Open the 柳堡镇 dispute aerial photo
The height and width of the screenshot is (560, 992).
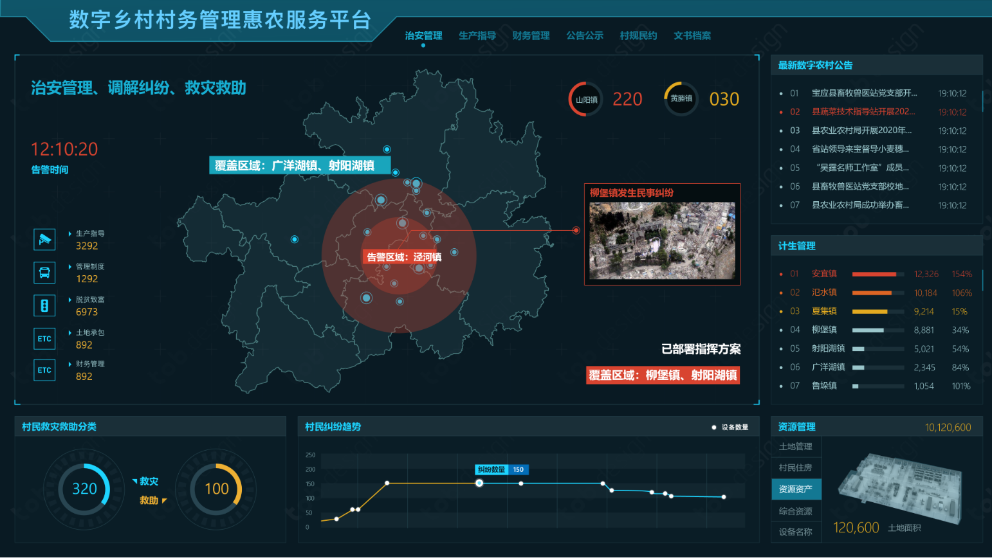coord(662,240)
